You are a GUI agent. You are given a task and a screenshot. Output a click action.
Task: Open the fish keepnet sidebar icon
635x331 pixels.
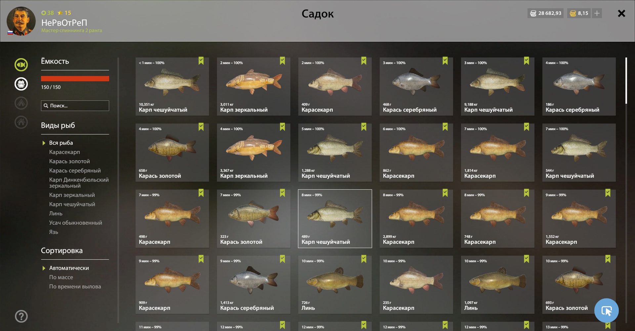coord(21,65)
